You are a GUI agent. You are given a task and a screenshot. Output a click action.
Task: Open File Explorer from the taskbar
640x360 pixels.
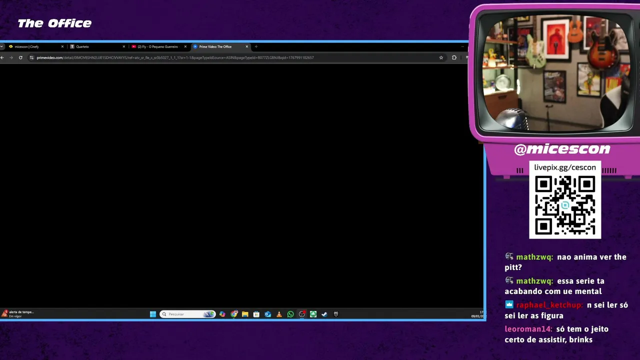click(245, 314)
